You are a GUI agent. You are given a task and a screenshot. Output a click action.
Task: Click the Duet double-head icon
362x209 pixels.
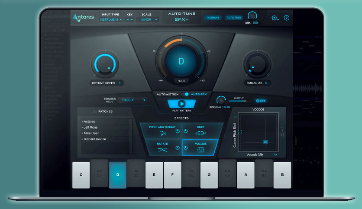coord(200,133)
